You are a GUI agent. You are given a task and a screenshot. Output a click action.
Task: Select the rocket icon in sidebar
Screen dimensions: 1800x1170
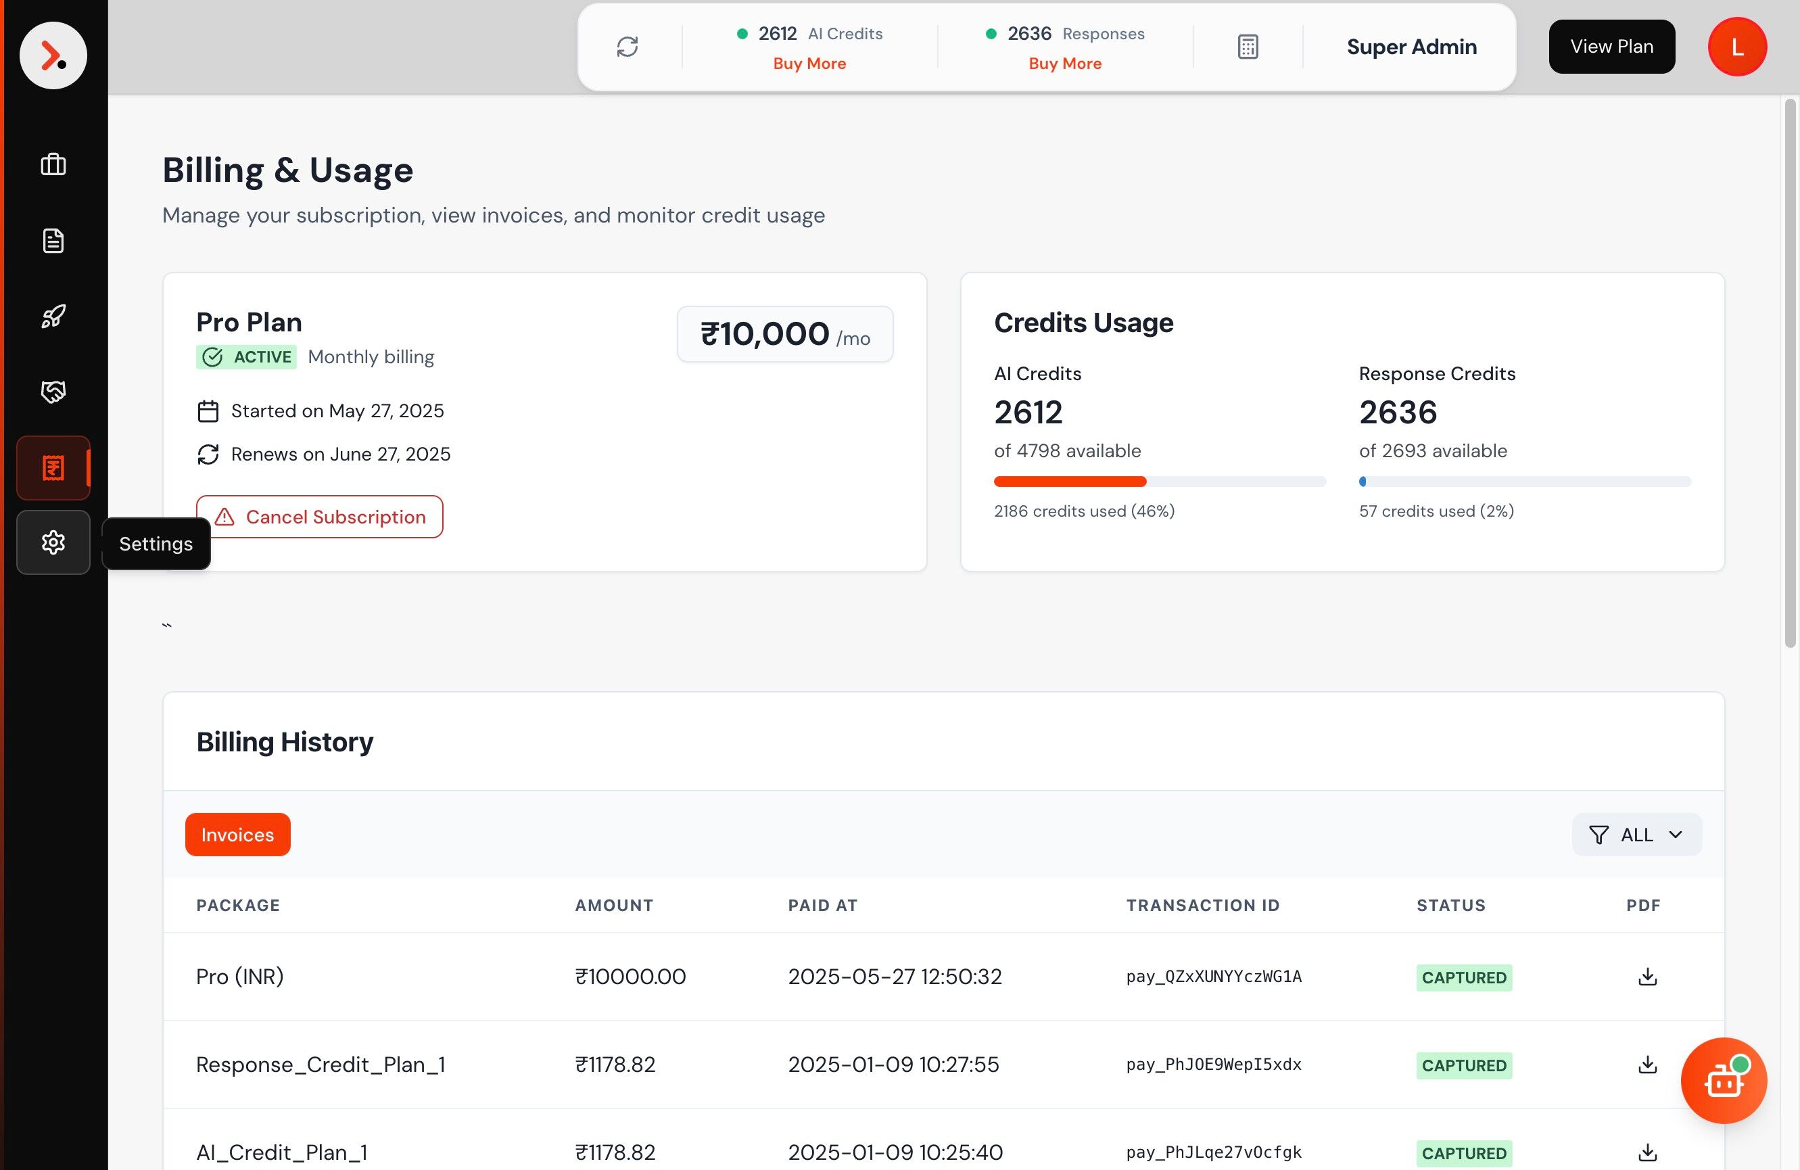(x=53, y=316)
